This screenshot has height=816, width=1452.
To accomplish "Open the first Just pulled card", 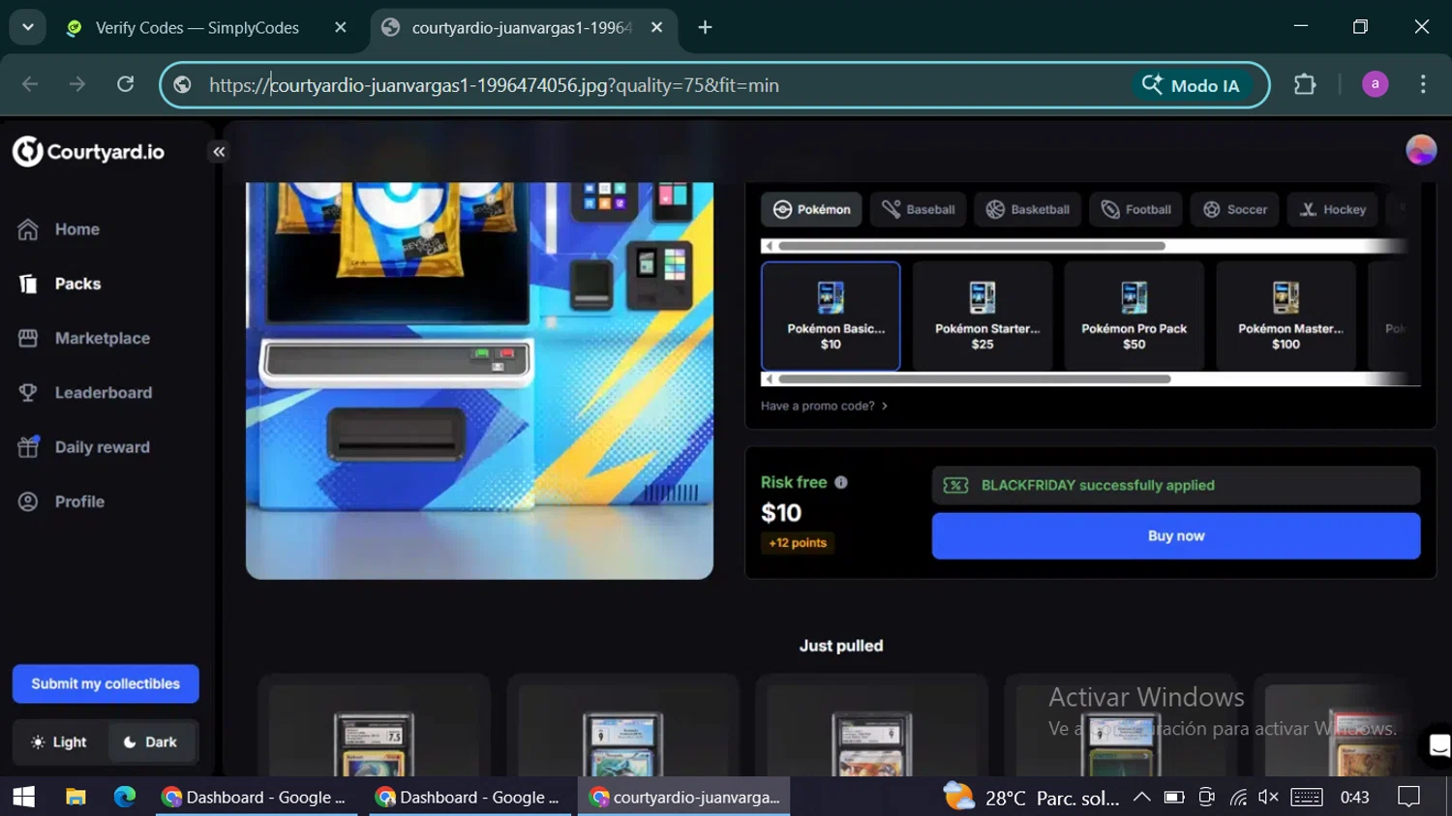I will 374,726.
